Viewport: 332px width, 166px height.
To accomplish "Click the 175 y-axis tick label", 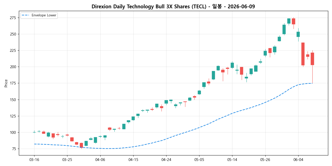I will click(x=13, y=83).
